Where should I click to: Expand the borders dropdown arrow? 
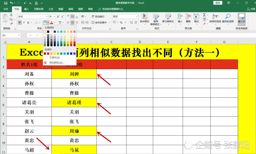point(40,23)
